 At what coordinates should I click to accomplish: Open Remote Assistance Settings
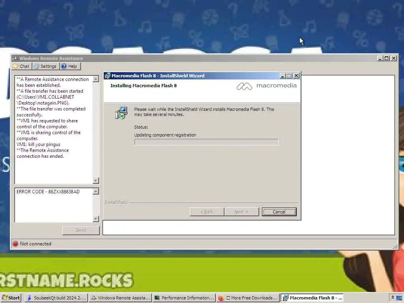[46, 66]
